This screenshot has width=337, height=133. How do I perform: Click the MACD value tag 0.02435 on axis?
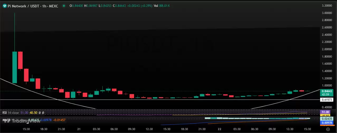point(327,119)
